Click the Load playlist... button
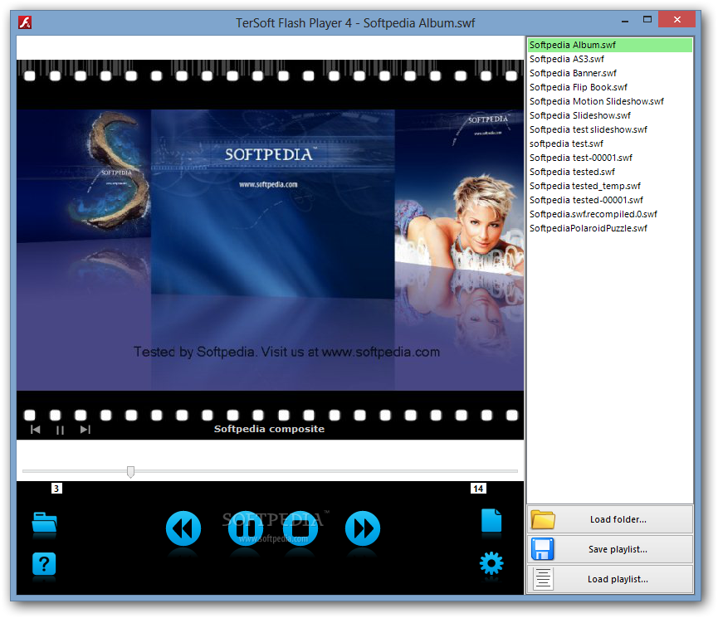The image size is (718, 618). (610, 579)
